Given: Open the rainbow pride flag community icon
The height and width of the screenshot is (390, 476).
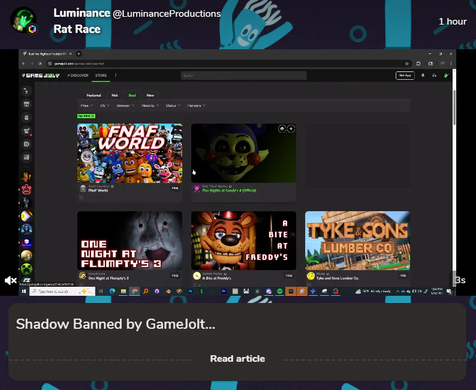Looking at the screenshot, I should (x=26, y=216).
